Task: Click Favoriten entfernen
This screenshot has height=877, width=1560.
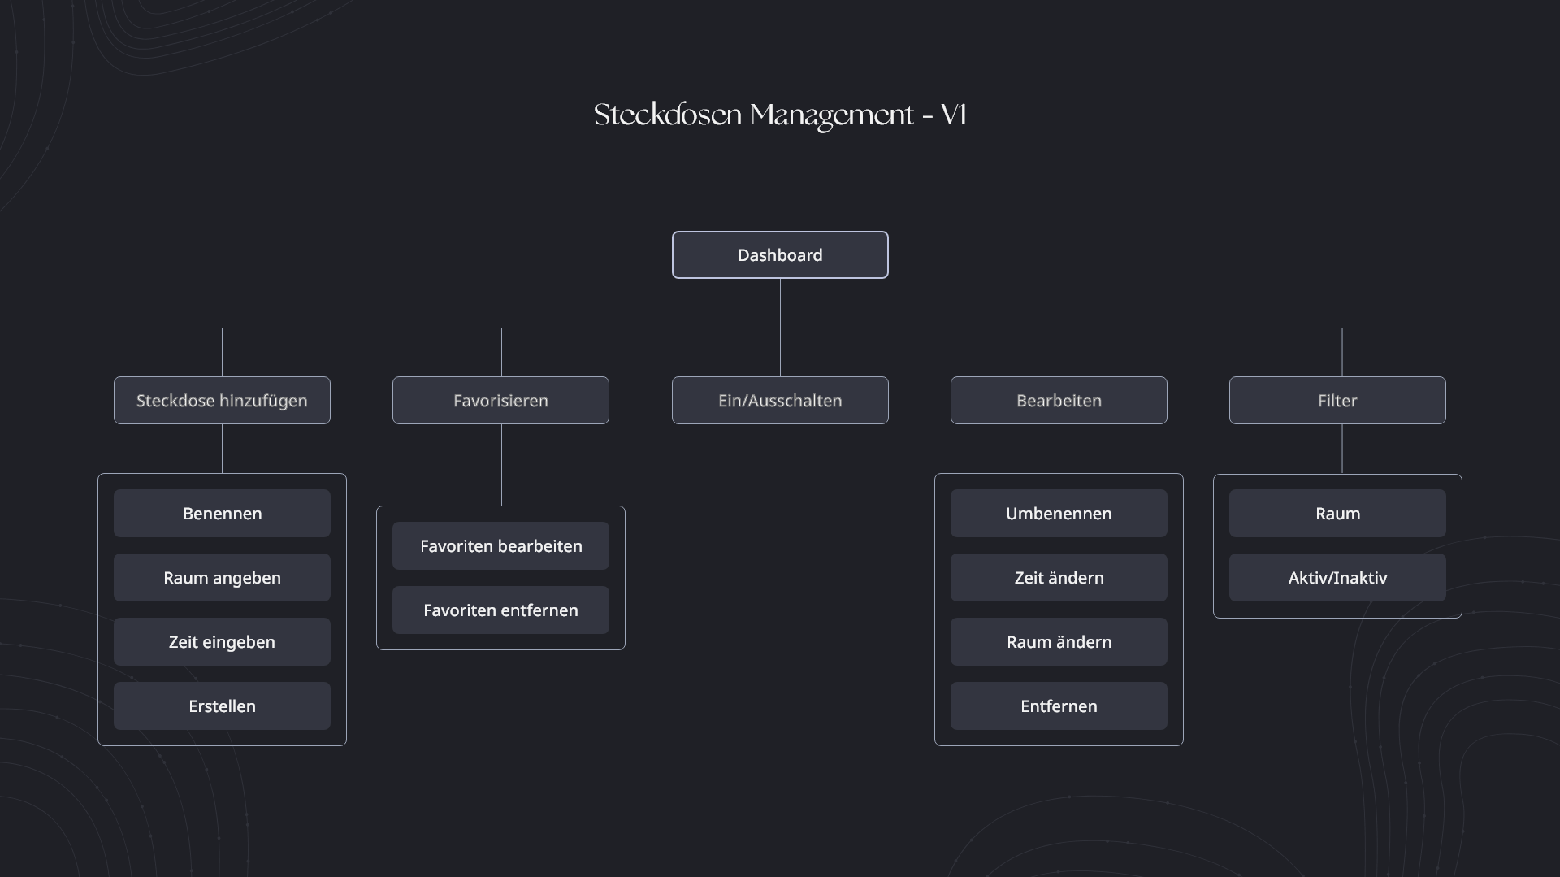Action: 500,610
